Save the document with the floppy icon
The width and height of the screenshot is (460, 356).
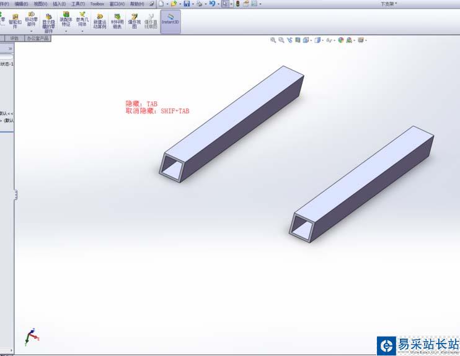[187, 4]
